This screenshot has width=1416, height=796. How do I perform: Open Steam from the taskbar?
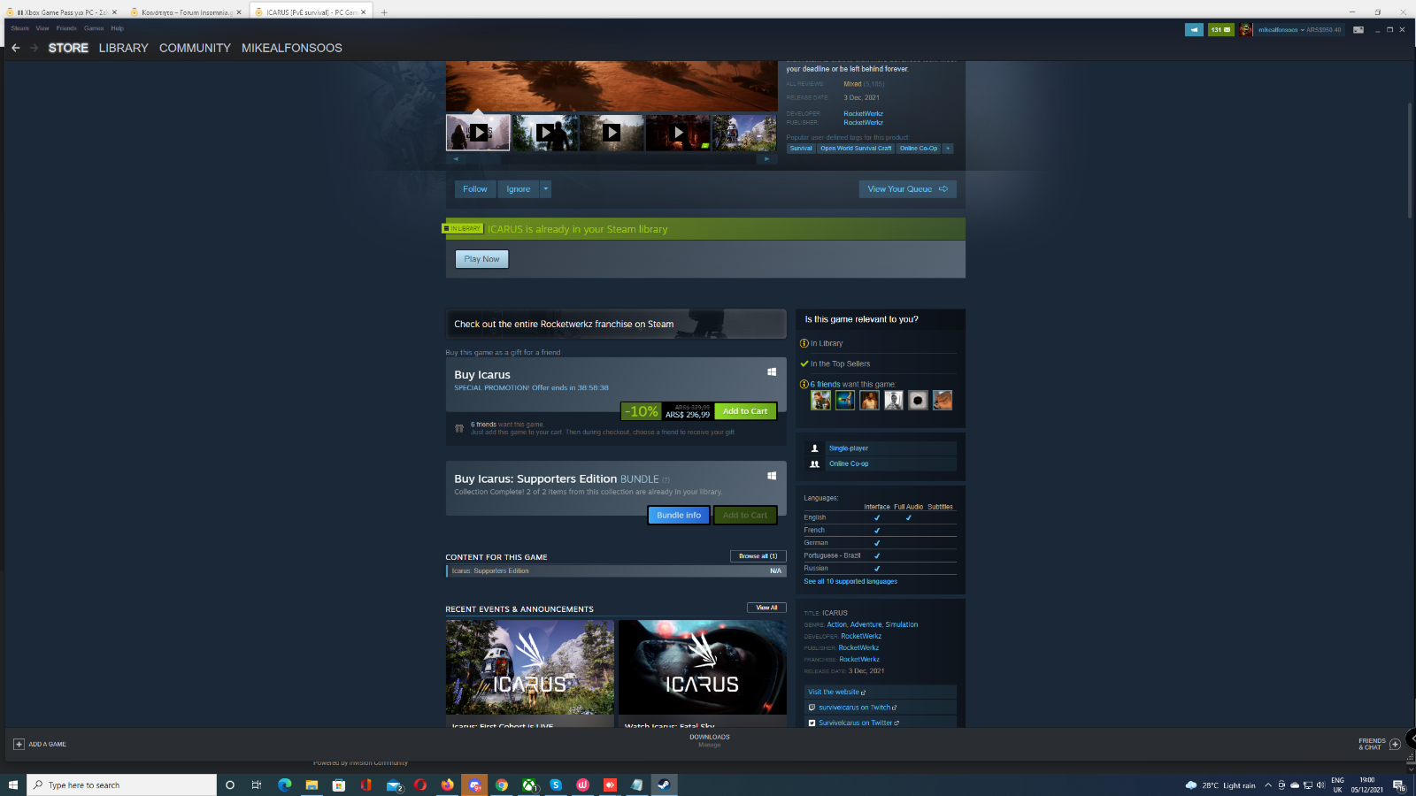click(x=664, y=785)
